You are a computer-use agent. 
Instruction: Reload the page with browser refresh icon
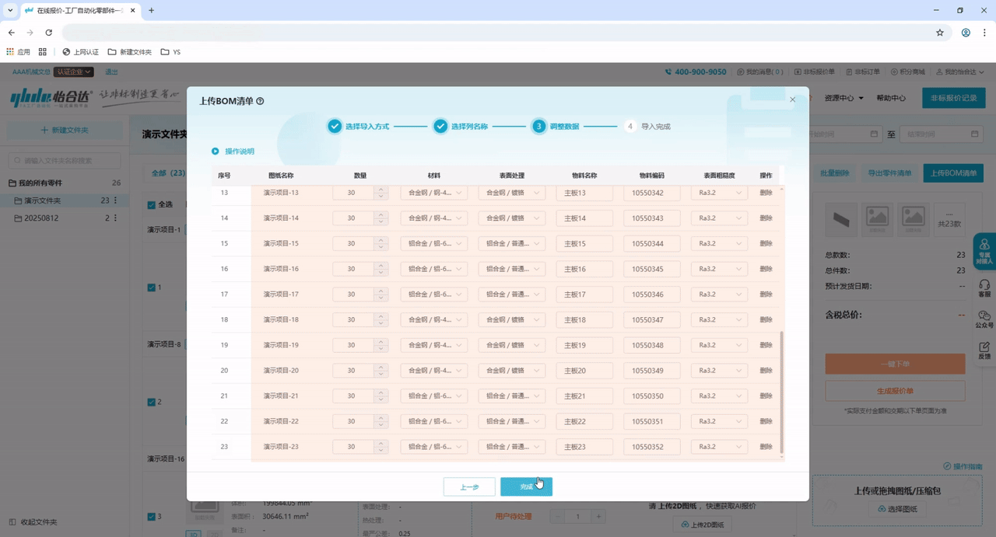pyautogui.click(x=48, y=33)
